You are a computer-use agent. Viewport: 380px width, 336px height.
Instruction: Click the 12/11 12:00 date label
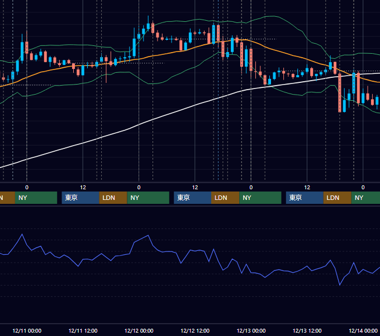(x=83, y=330)
